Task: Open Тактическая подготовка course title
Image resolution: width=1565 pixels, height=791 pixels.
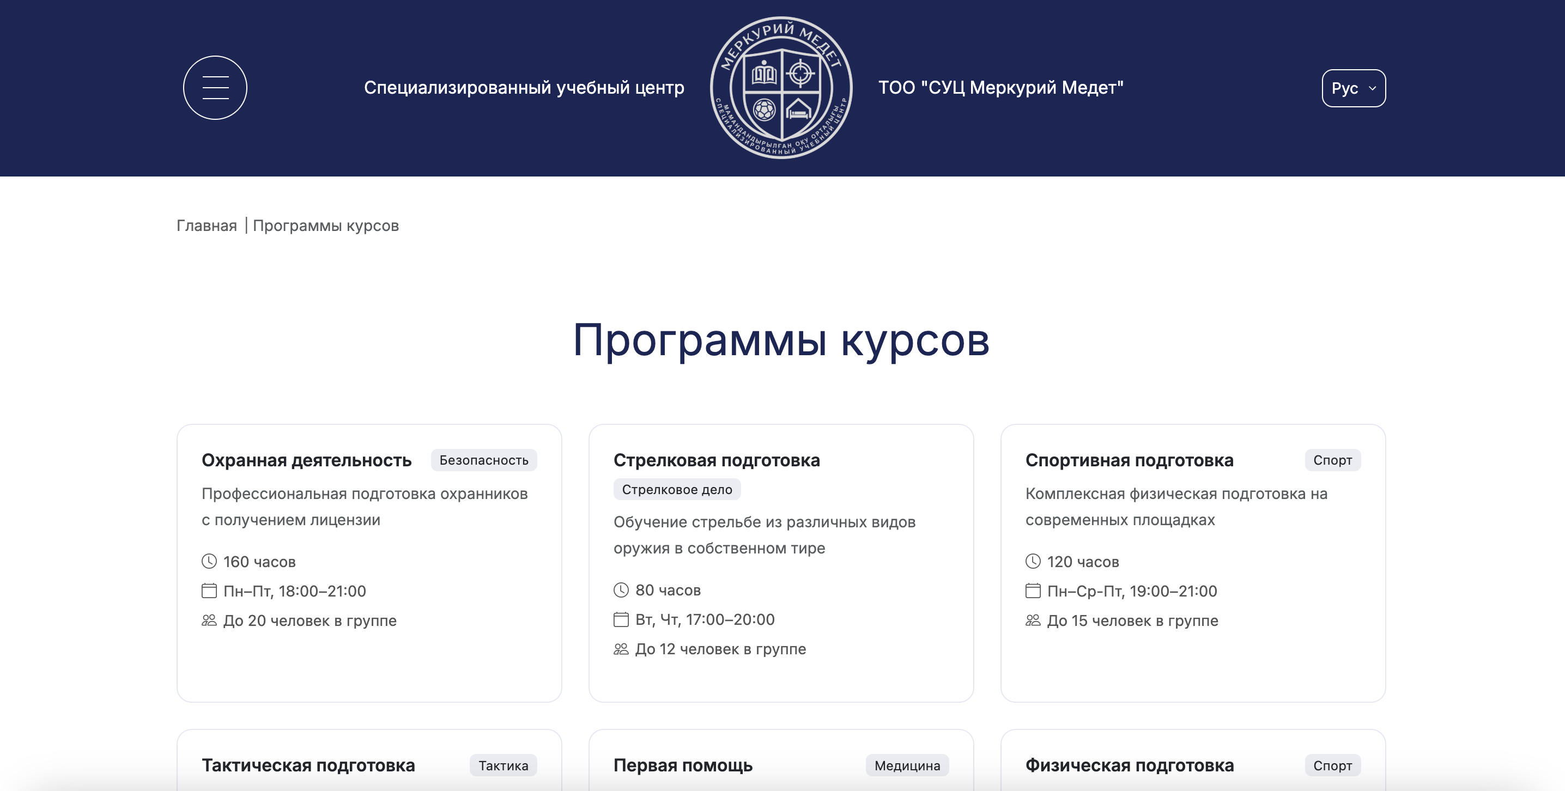Action: (x=308, y=765)
